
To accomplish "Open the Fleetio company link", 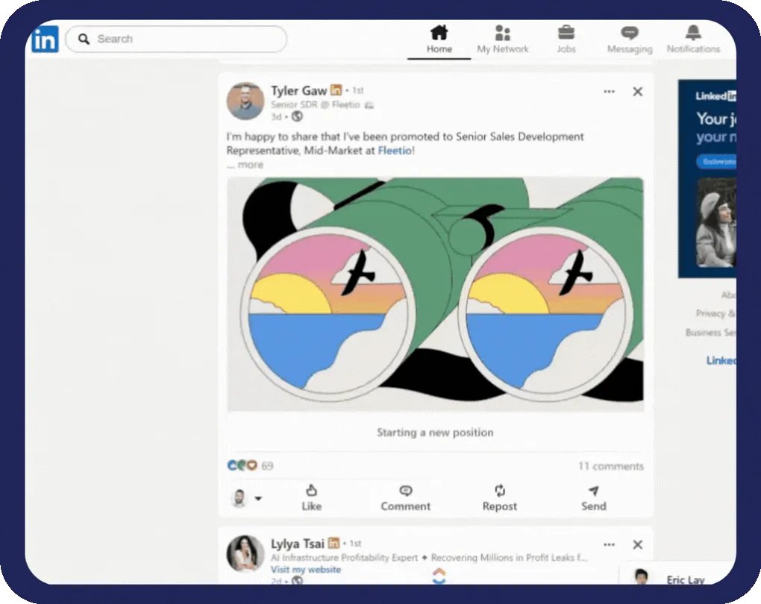I will point(395,150).
